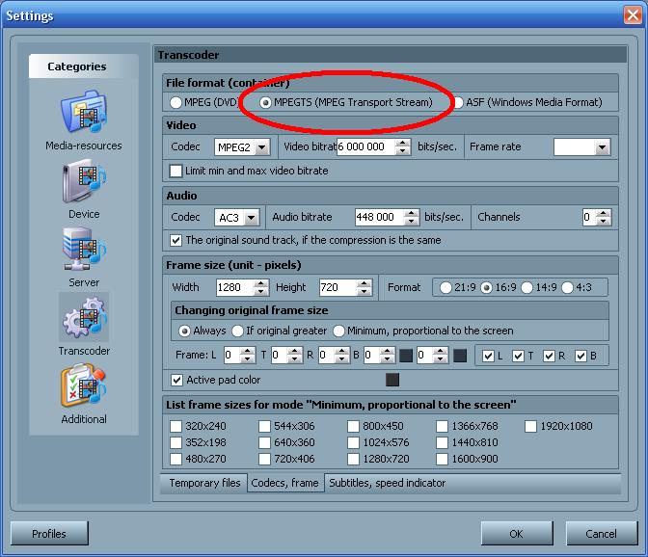Screen dimensions: 648x557
Task: Open the Frame rate dropdown
Action: tap(602, 147)
